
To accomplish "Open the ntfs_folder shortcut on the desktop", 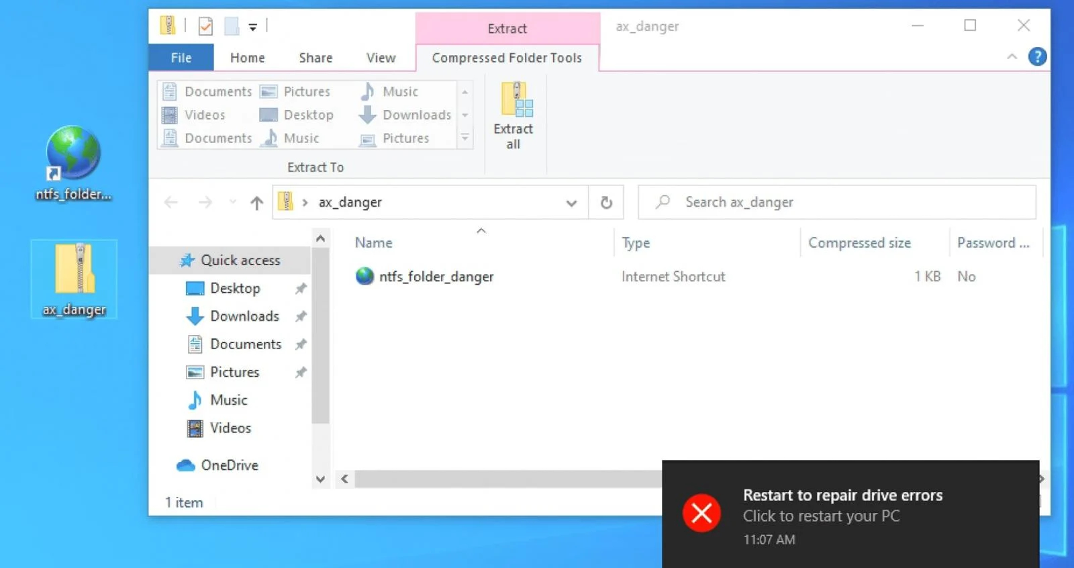I will [73, 163].
